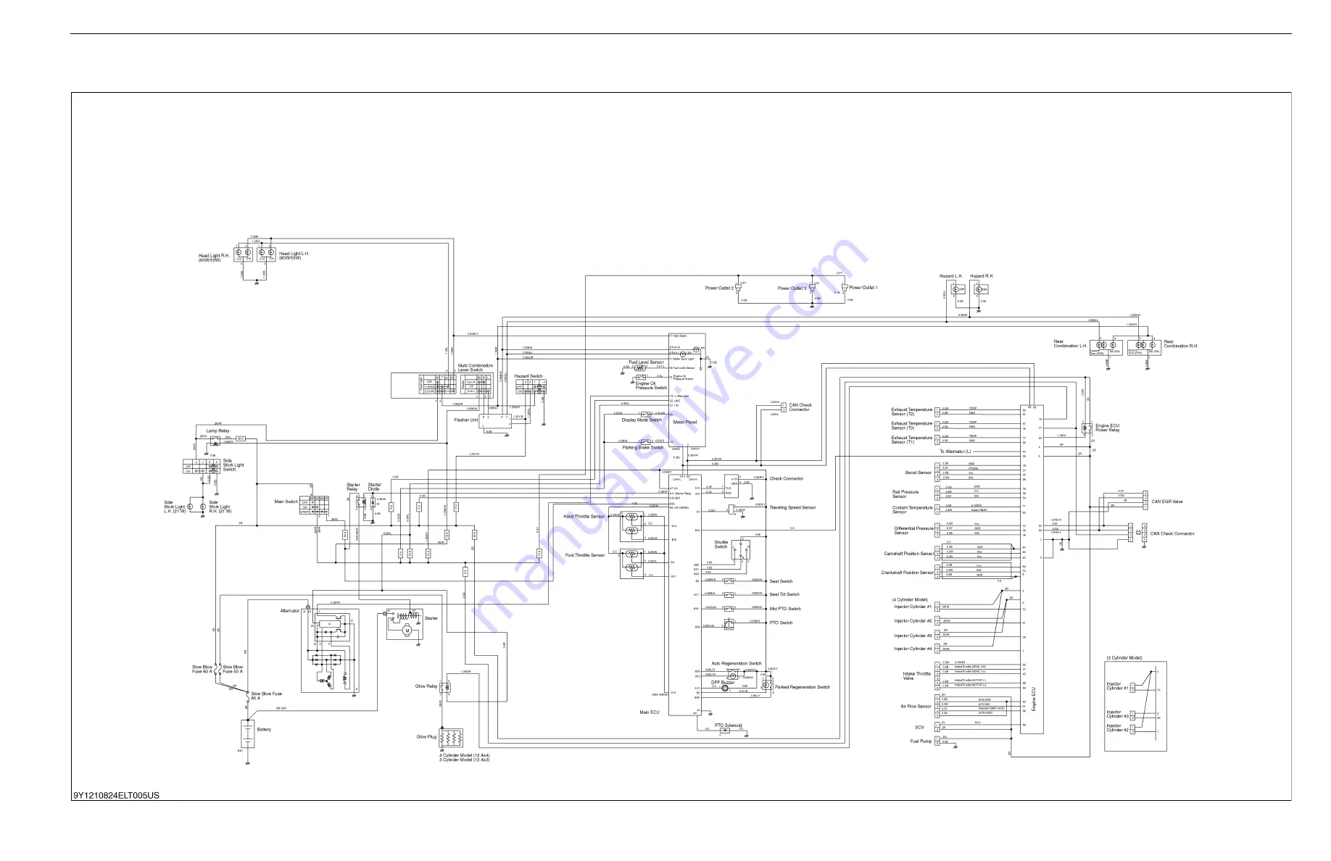Viewport: 1331px width, 861px height.
Task: Click the 'To Alternator (L)' label
Action: (x=955, y=452)
